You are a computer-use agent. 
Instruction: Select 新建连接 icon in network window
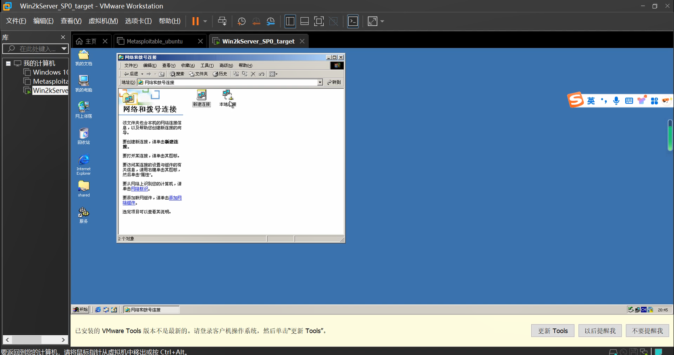(202, 98)
